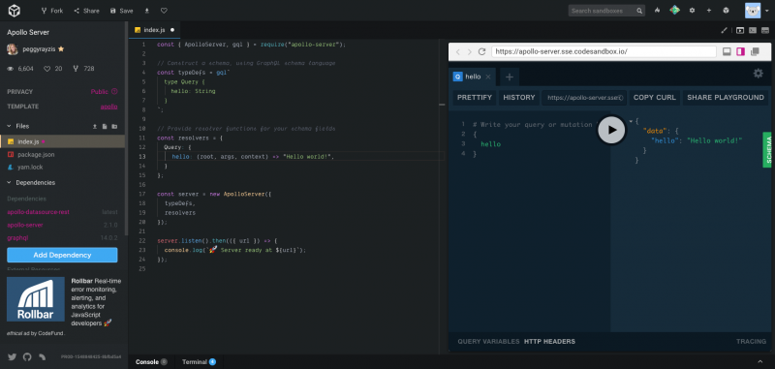Open the Twitter icon in sidebar footer
This screenshot has height=369, width=775.
coord(13,356)
